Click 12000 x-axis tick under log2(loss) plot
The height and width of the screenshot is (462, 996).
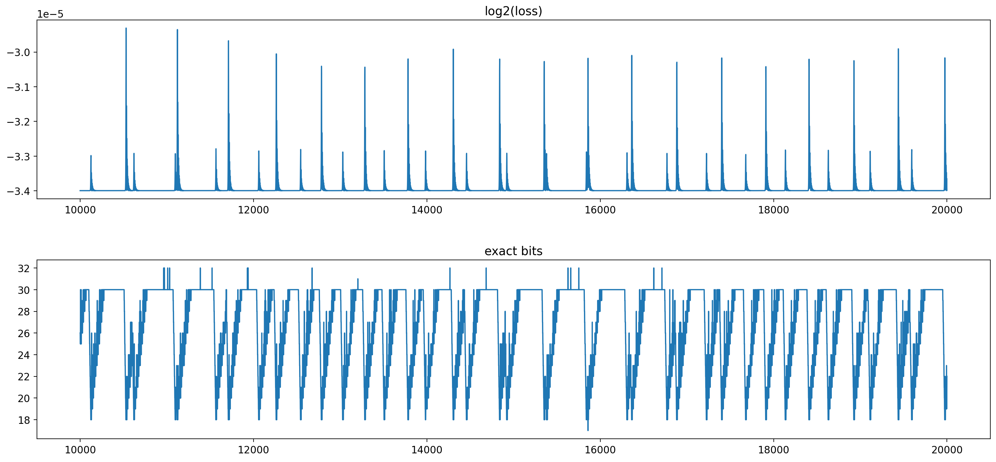click(253, 210)
